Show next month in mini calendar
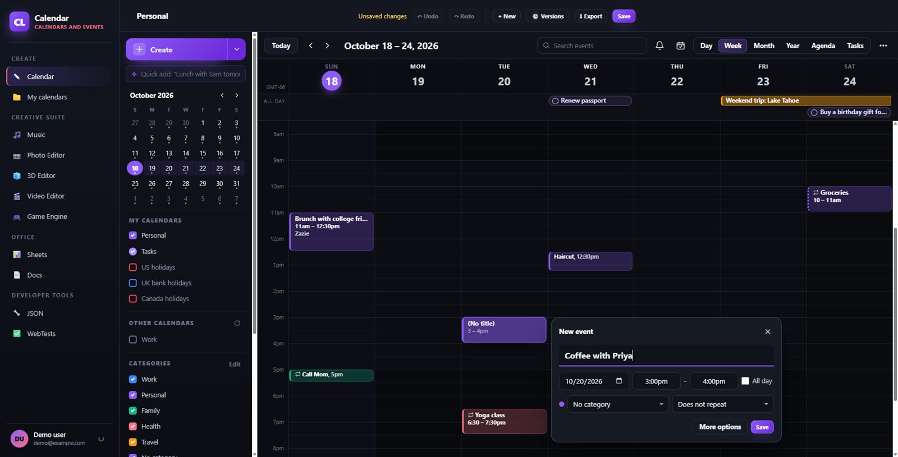Screen dimensions: 898x457 (237, 95)
